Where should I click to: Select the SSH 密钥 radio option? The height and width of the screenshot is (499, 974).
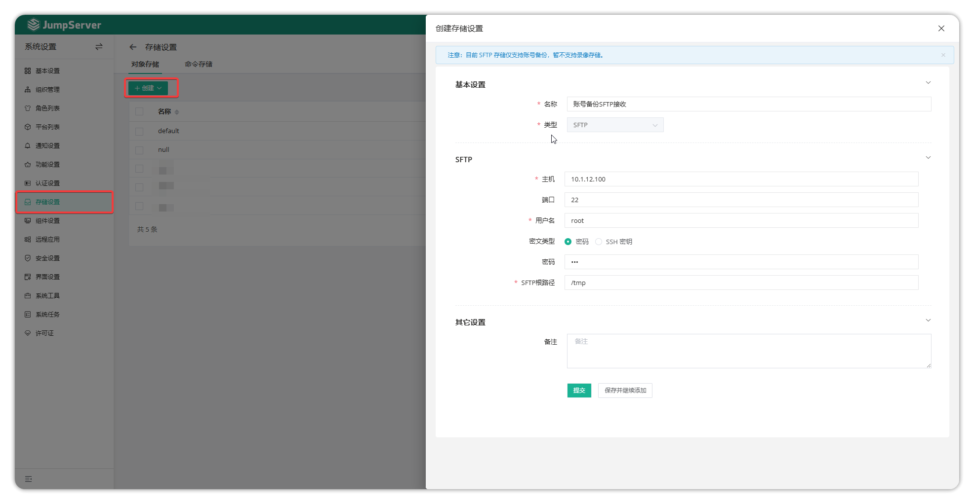[599, 242]
